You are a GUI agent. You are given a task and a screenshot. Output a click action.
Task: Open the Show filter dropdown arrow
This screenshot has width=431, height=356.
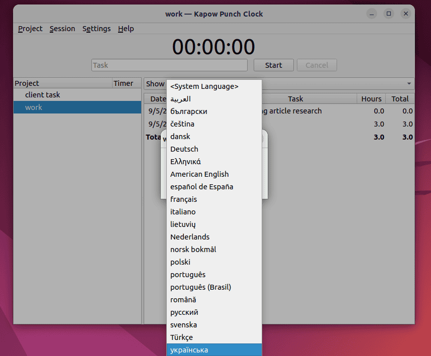(408, 83)
